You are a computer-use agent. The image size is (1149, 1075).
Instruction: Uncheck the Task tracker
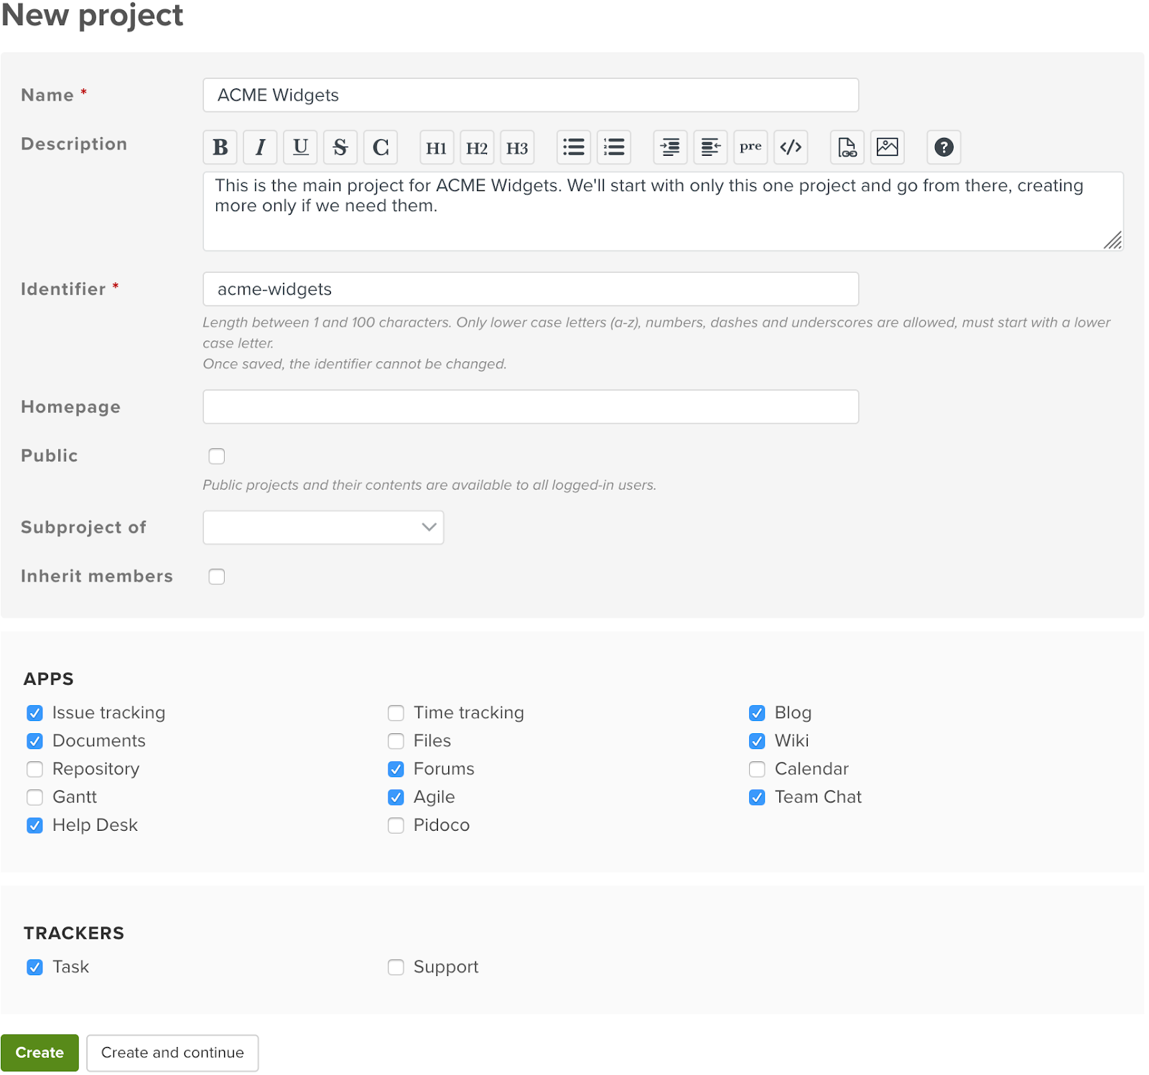(34, 967)
